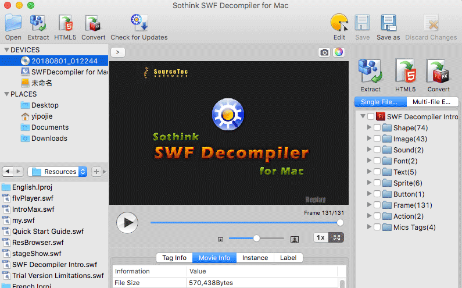Check the Sound(2) checkbox
This screenshot has width=462, height=288.
377,150
